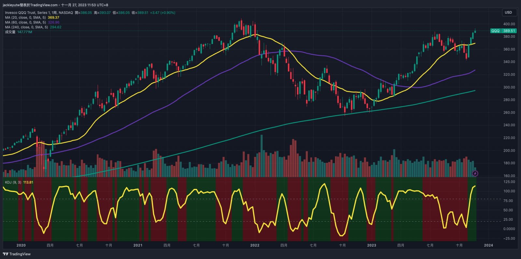Click the 400.00 level on price scale

[x=509, y=24]
